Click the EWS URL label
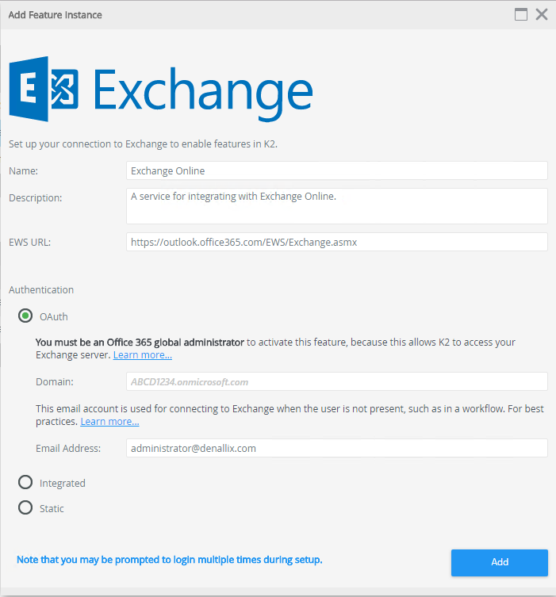This screenshot has width=556, height=597. coord(30,242)
